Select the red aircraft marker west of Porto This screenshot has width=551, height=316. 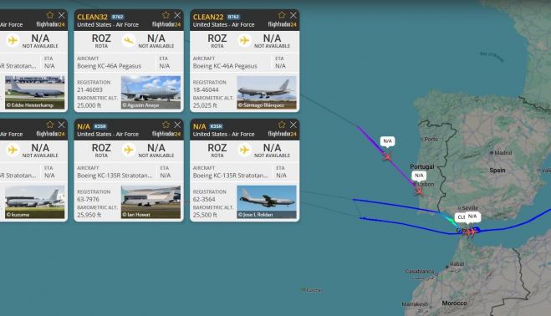387,157
